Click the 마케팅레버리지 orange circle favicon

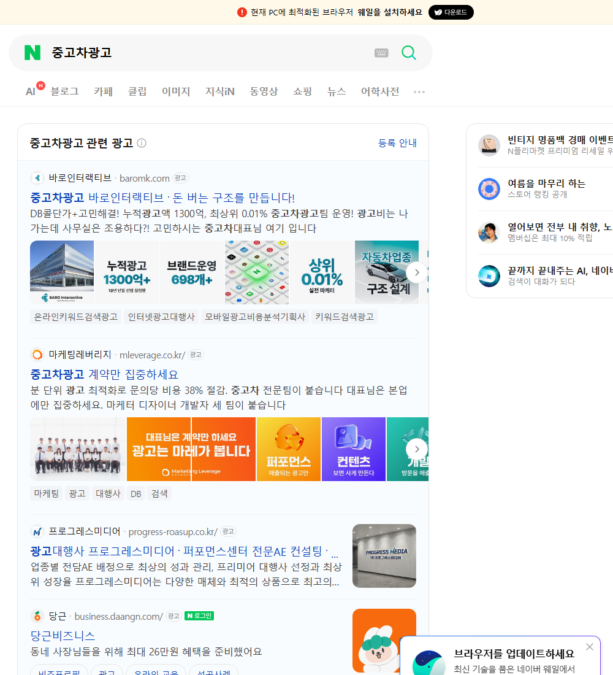click(37, 355)
